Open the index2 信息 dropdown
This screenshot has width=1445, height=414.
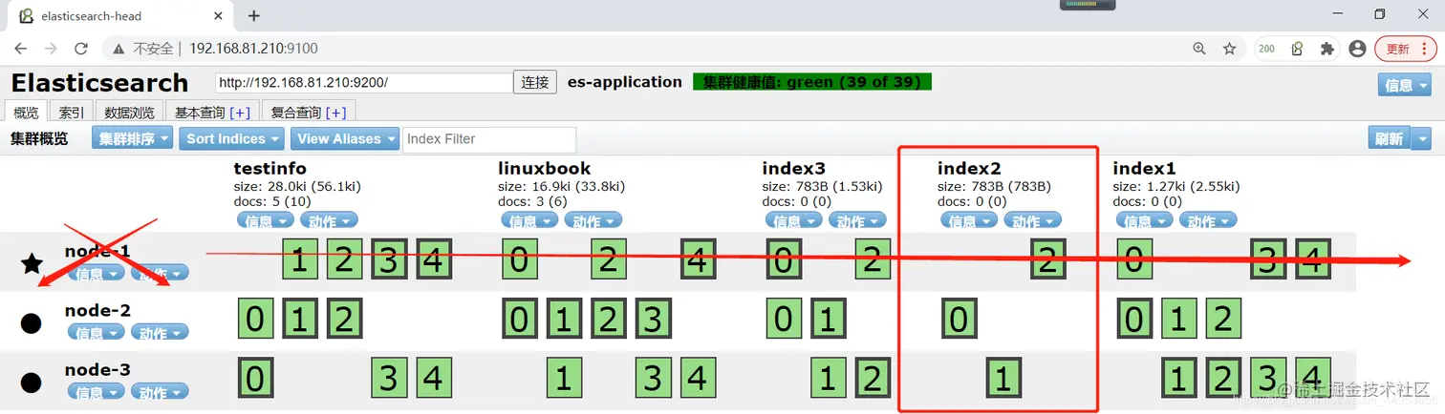click(x=969, y=220)
